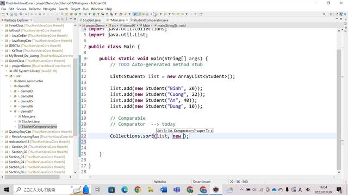The height and width of the screenshot is (195, 348).
Task: Open the Refactor menu
Action: coord(35,9)
